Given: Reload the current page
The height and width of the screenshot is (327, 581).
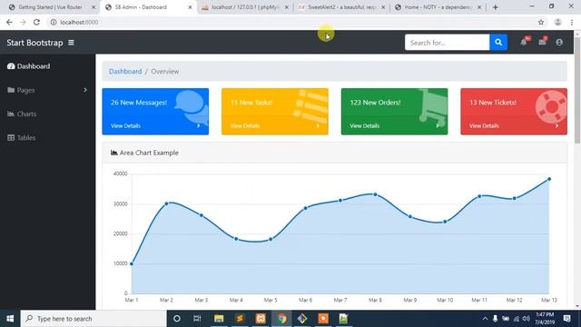Looking at the screenshot, I should click(x=36, y=22).
